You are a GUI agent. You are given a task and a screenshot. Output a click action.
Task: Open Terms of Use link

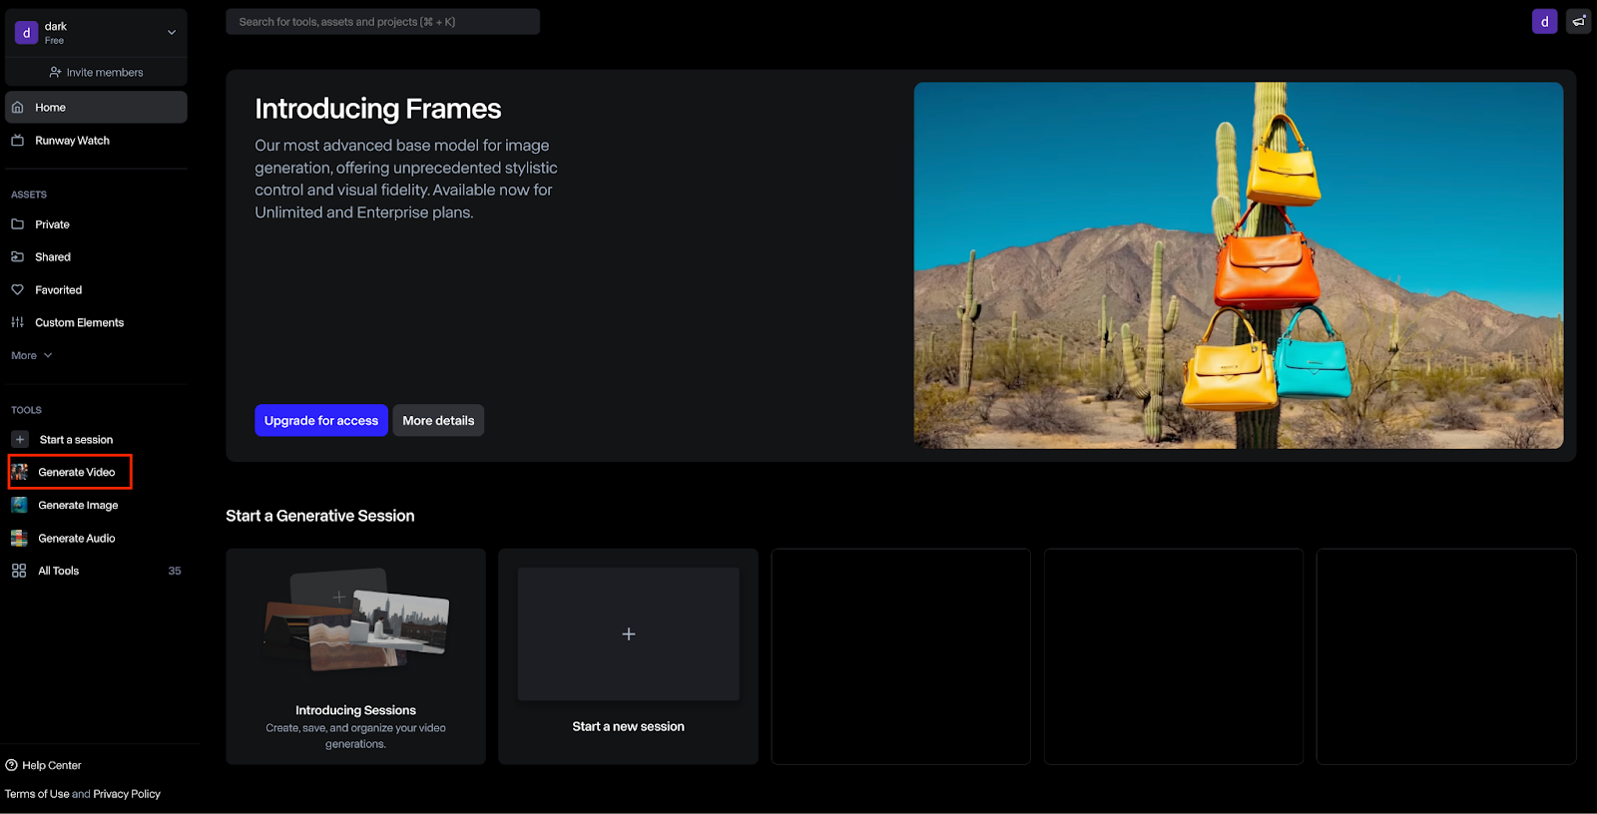click(x=37, y=794)
